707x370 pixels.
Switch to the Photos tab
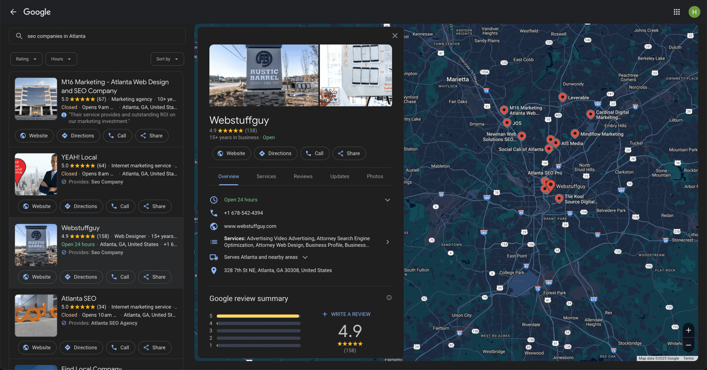click(375, 177)
